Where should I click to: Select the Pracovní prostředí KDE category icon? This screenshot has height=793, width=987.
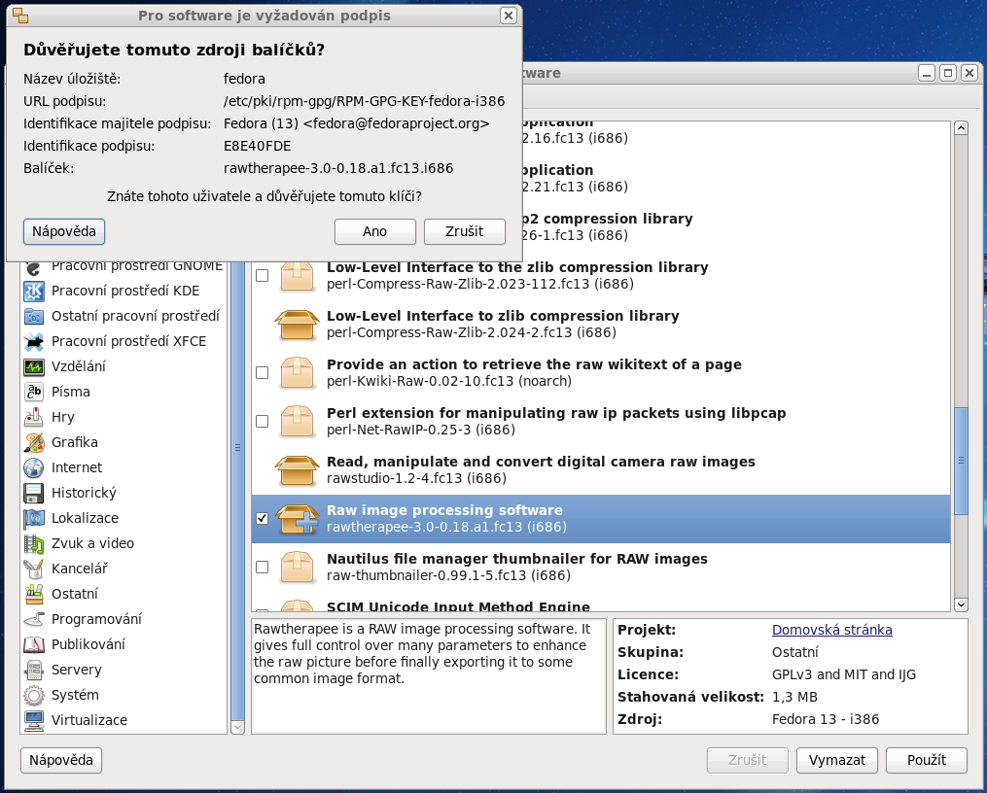point(34,291)
